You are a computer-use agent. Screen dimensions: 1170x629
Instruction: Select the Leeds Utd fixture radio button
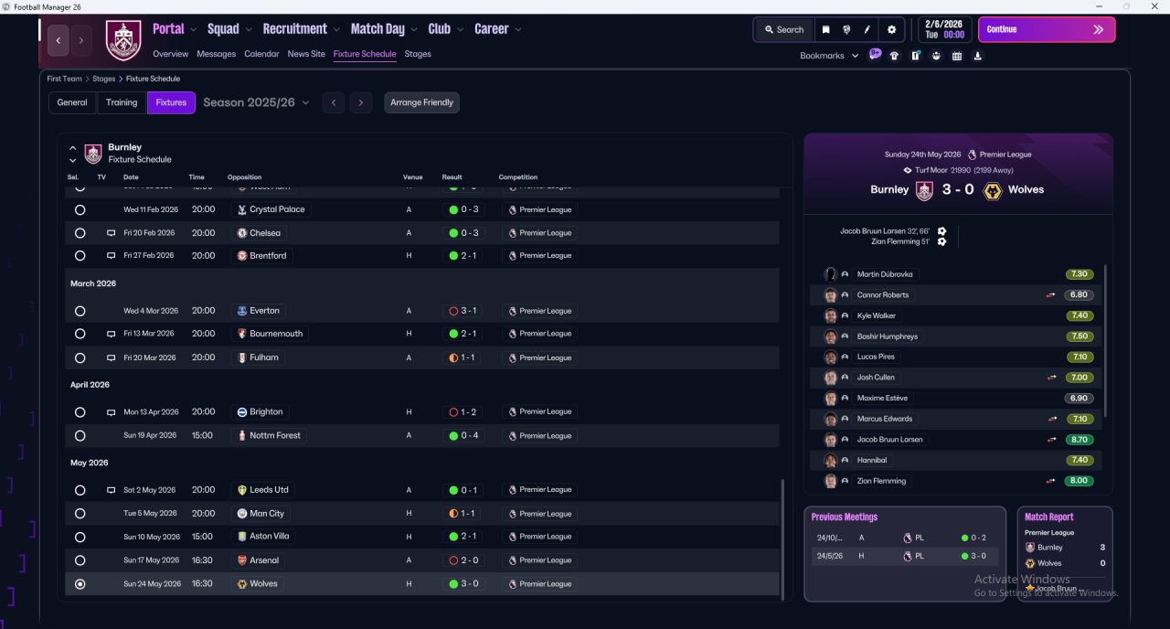point(80,490)
